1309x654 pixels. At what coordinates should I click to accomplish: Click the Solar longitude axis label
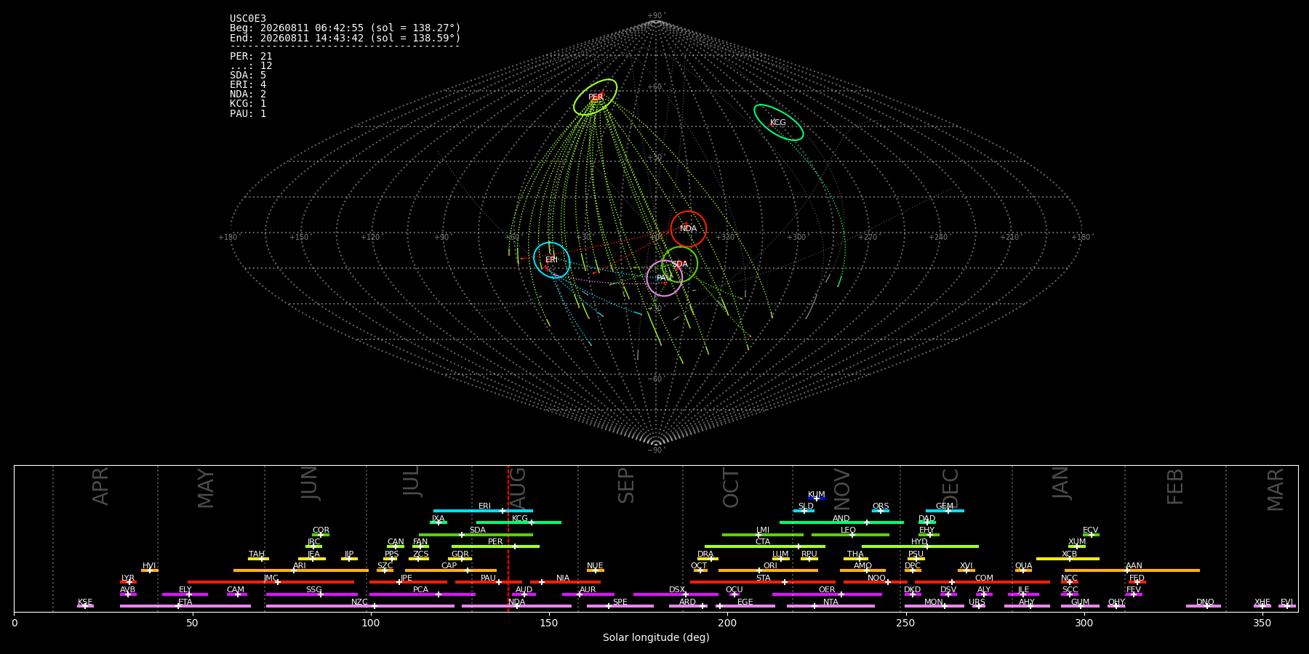click(x=656, y=637)
